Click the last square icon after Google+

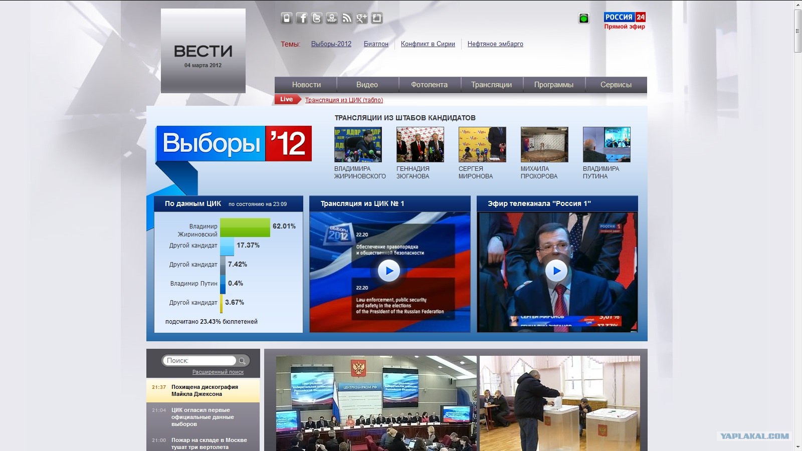(377, 19)
